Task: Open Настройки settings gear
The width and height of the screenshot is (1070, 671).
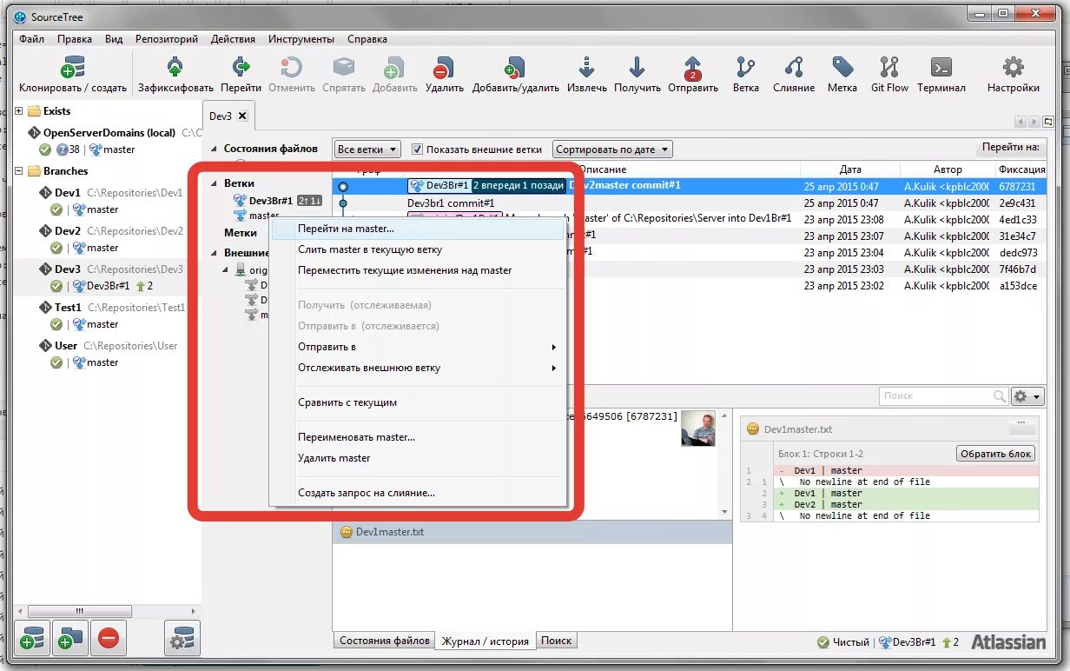Action: click(1013, 69)
